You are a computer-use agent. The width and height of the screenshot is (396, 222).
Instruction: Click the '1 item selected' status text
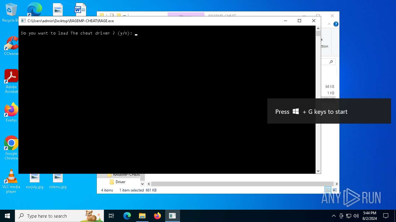click(131, 190)
